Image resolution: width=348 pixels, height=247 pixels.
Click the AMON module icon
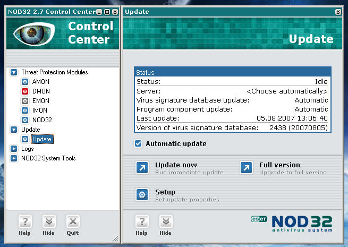(25, 82)
